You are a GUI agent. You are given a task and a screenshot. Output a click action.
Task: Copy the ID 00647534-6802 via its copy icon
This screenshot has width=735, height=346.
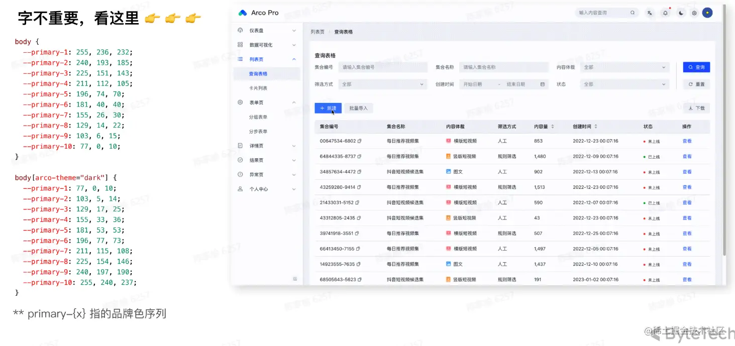point(359,141)
